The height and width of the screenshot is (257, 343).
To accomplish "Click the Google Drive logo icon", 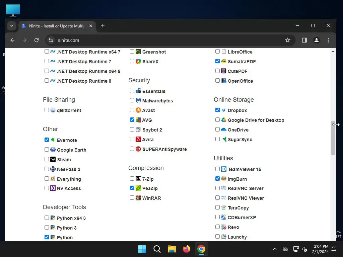I will [x=223, y=120].
